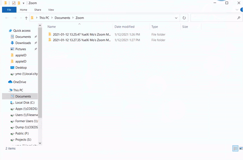243x160 pixels.
Task: Click the search magnifier icon
Action: pos(238,18)
